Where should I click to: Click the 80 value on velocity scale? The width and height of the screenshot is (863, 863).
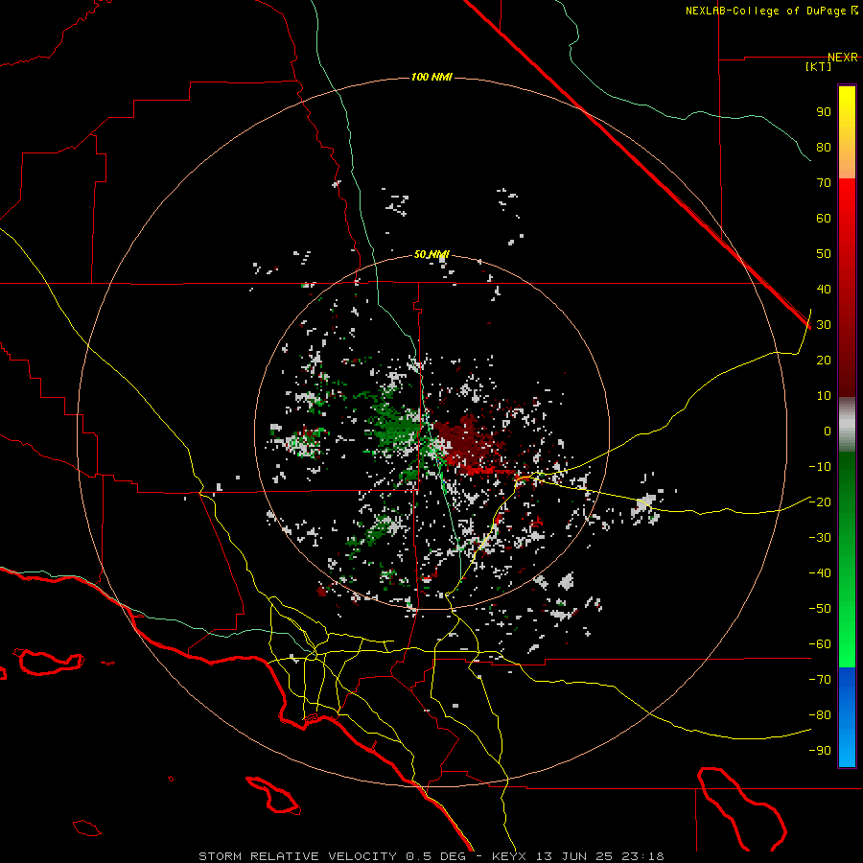(x=824, y=147)
